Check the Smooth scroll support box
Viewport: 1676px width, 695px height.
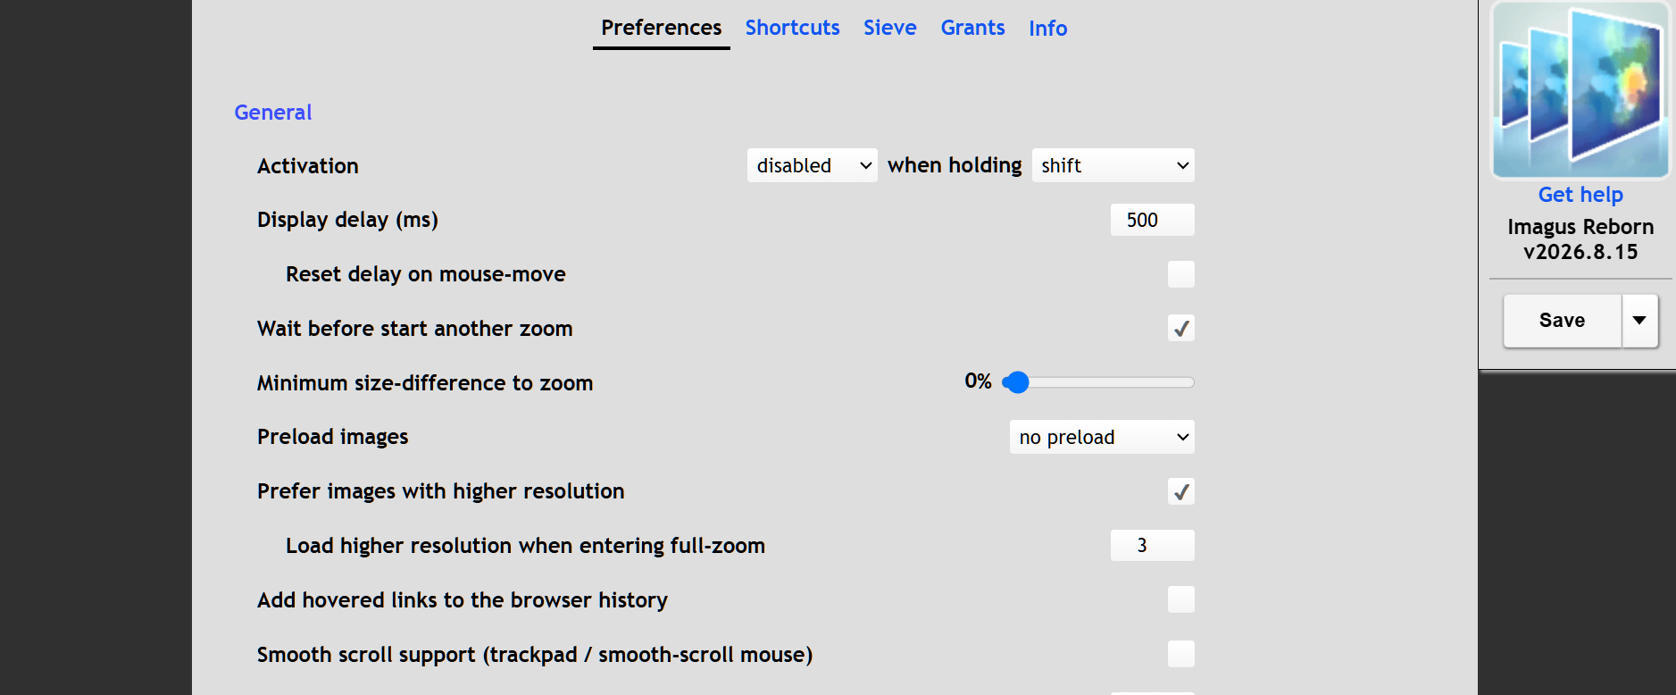pos(1180,654)
